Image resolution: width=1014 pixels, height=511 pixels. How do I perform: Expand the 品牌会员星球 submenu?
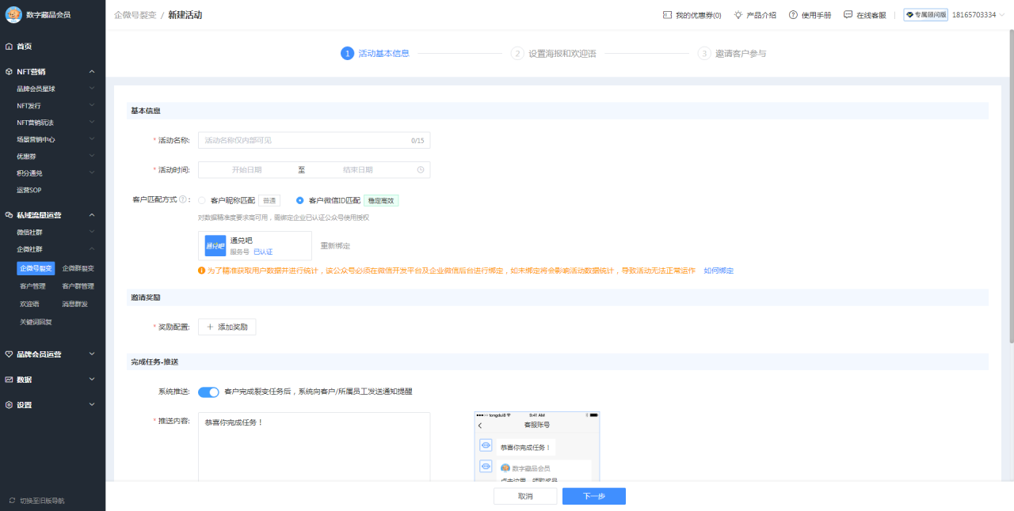click(x=92, y=89)
